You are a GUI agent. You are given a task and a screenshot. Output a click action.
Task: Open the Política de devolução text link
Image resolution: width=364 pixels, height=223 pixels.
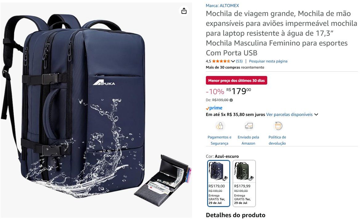point(277,140)
